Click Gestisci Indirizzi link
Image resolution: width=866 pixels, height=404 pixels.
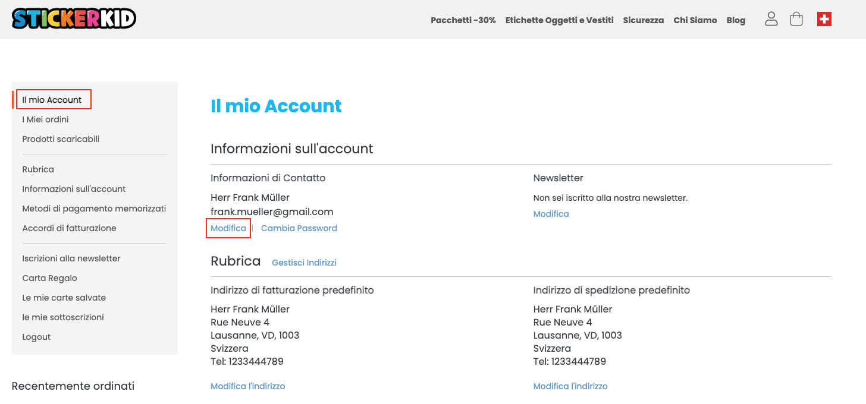click(304, 263)
